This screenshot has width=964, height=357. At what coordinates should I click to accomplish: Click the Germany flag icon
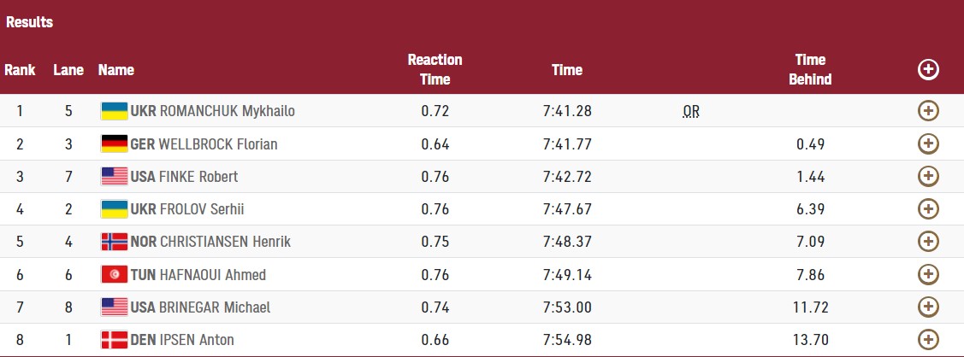point(114,143)
